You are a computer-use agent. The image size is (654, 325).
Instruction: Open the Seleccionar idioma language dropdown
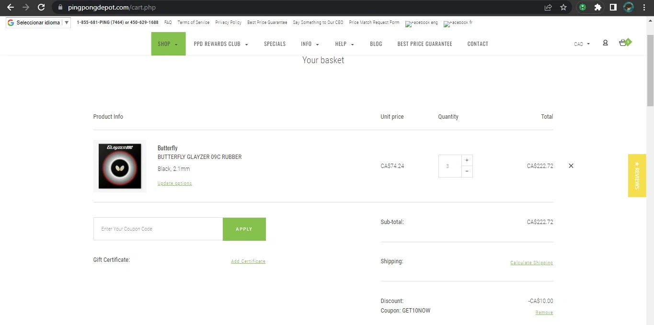coord(38,22)
